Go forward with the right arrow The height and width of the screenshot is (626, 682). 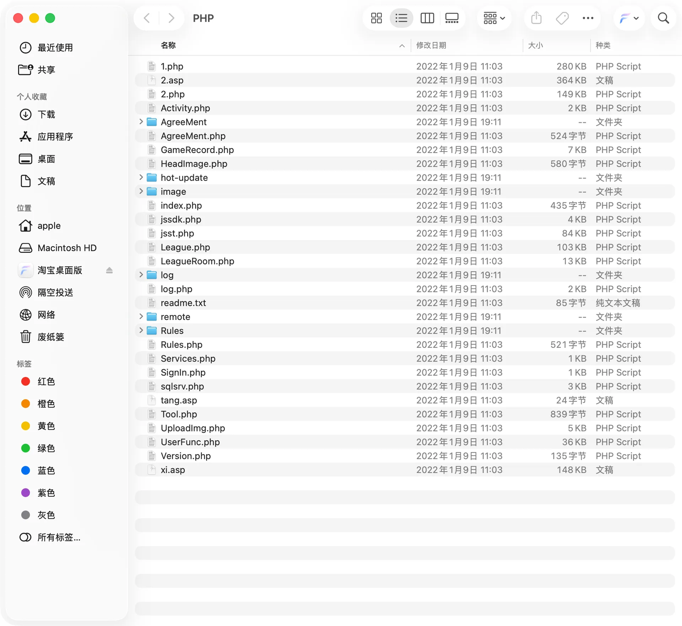(171, 18)
